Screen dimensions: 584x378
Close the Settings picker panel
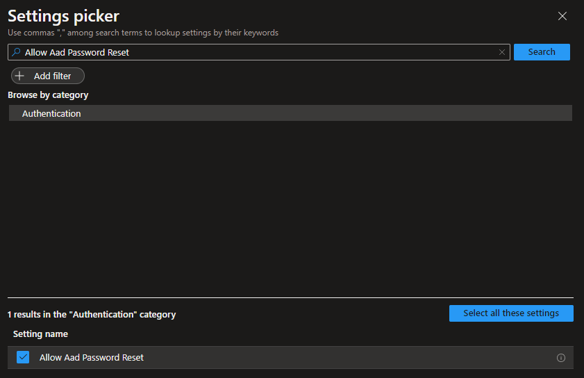click(562, 16)
